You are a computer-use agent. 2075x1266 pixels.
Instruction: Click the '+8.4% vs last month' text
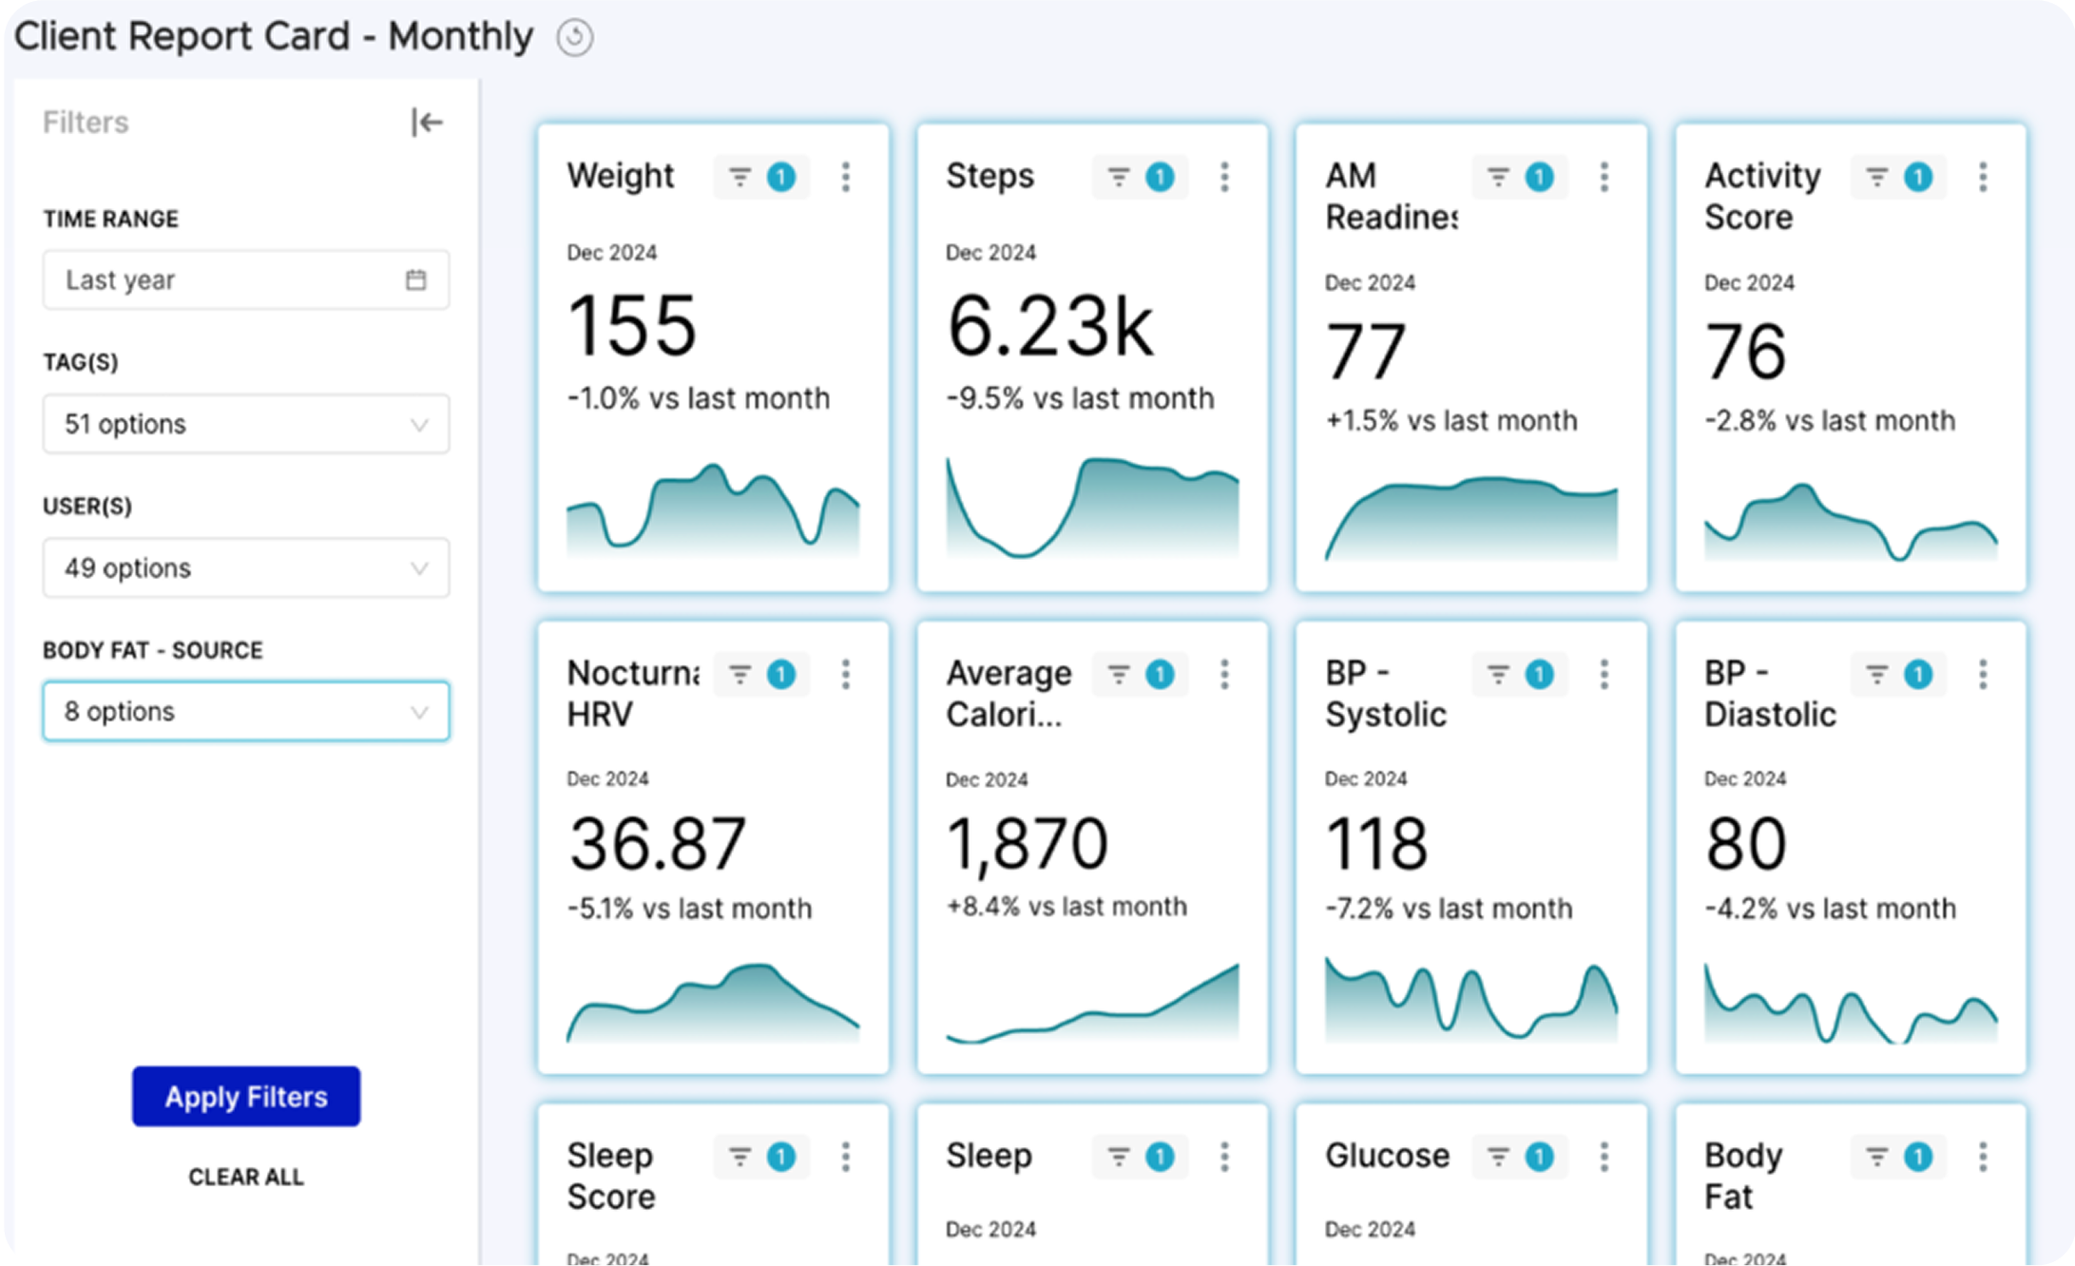click(x=1066, y=907)
